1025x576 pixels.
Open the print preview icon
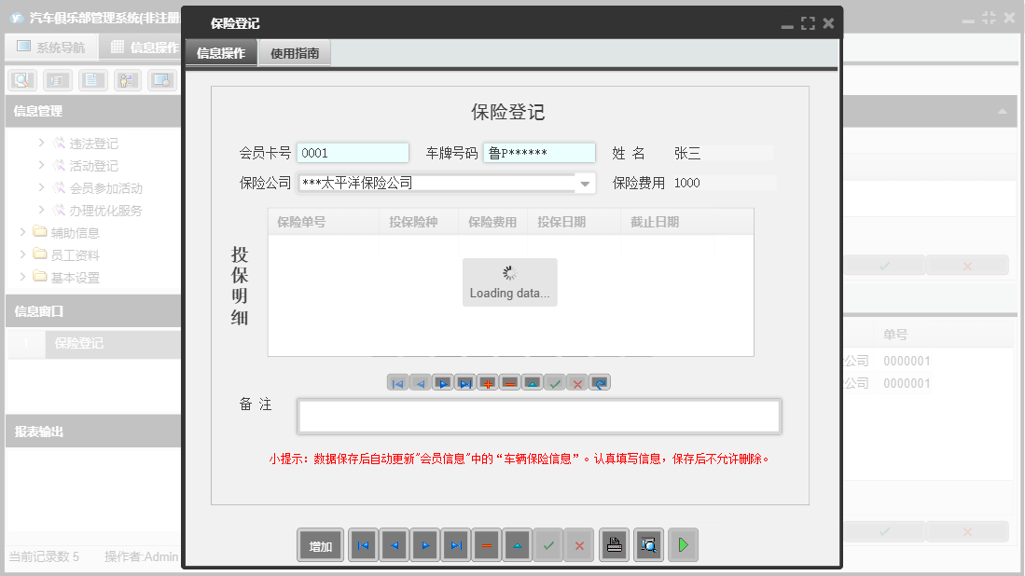click(x=648, y=545)
